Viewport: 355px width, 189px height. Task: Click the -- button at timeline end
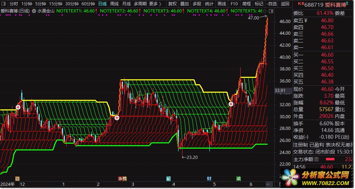[268, 184]
